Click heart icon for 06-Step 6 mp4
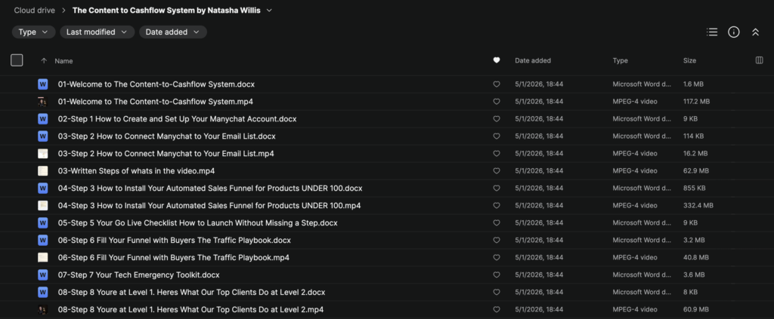The width and height of the screenshot is (774, 319). (497, 257)
